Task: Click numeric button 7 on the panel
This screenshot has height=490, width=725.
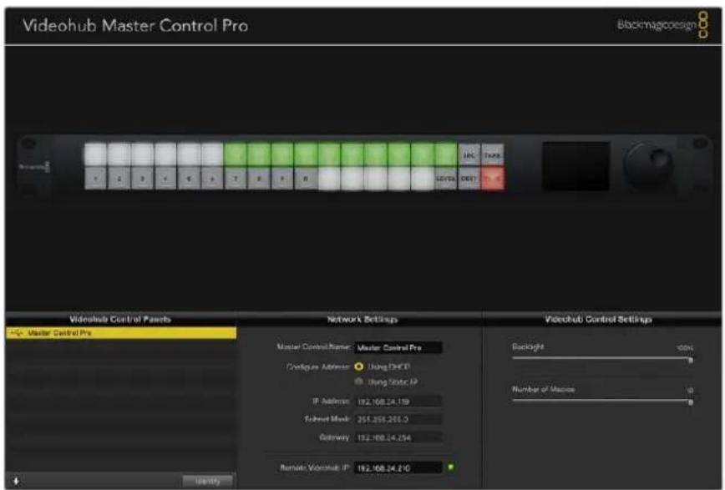Action: pos(236,179)
